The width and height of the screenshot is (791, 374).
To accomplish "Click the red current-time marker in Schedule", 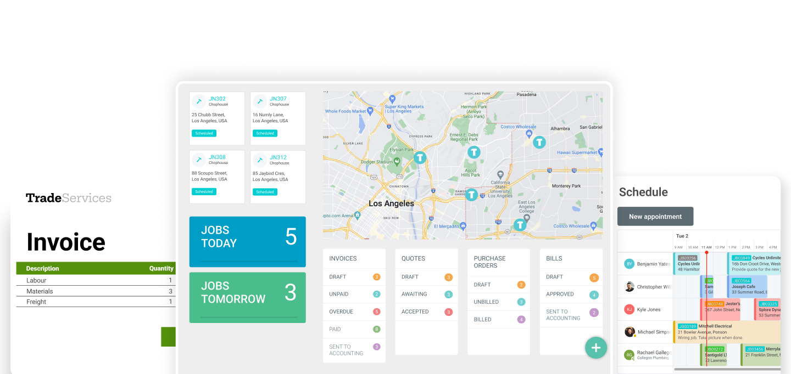I will (706, 253).
